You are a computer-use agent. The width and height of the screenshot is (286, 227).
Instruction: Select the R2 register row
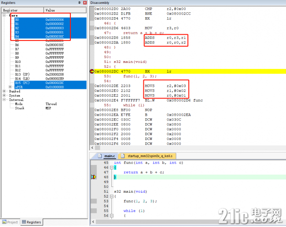[50, 28]
